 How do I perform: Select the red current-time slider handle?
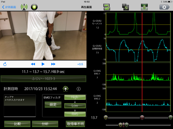click(142, 117)
